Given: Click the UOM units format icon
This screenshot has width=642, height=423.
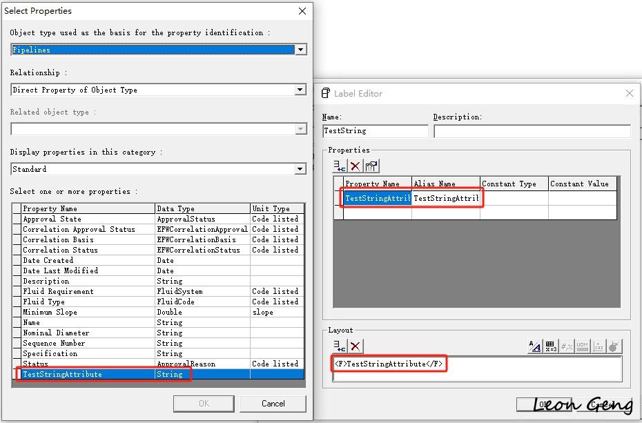Looking at the screenshot, I should (582, 346).
